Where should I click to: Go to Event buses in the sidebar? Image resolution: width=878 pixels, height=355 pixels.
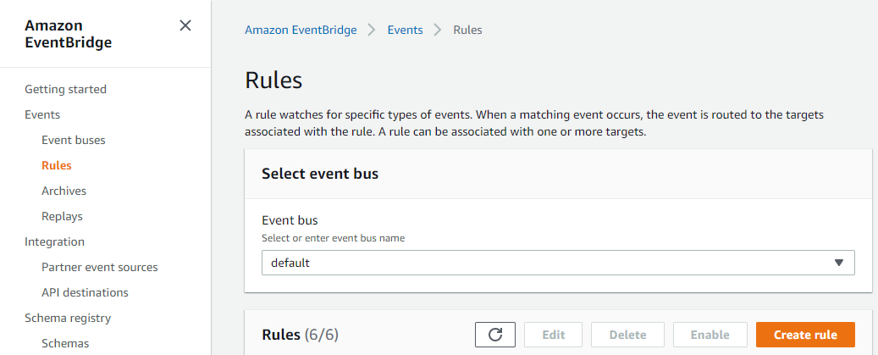[x=74, y=140]
